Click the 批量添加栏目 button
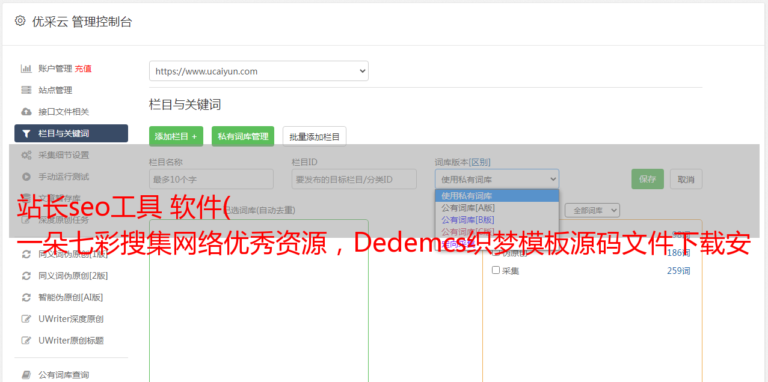768x382 pixels. pos(315,136)
